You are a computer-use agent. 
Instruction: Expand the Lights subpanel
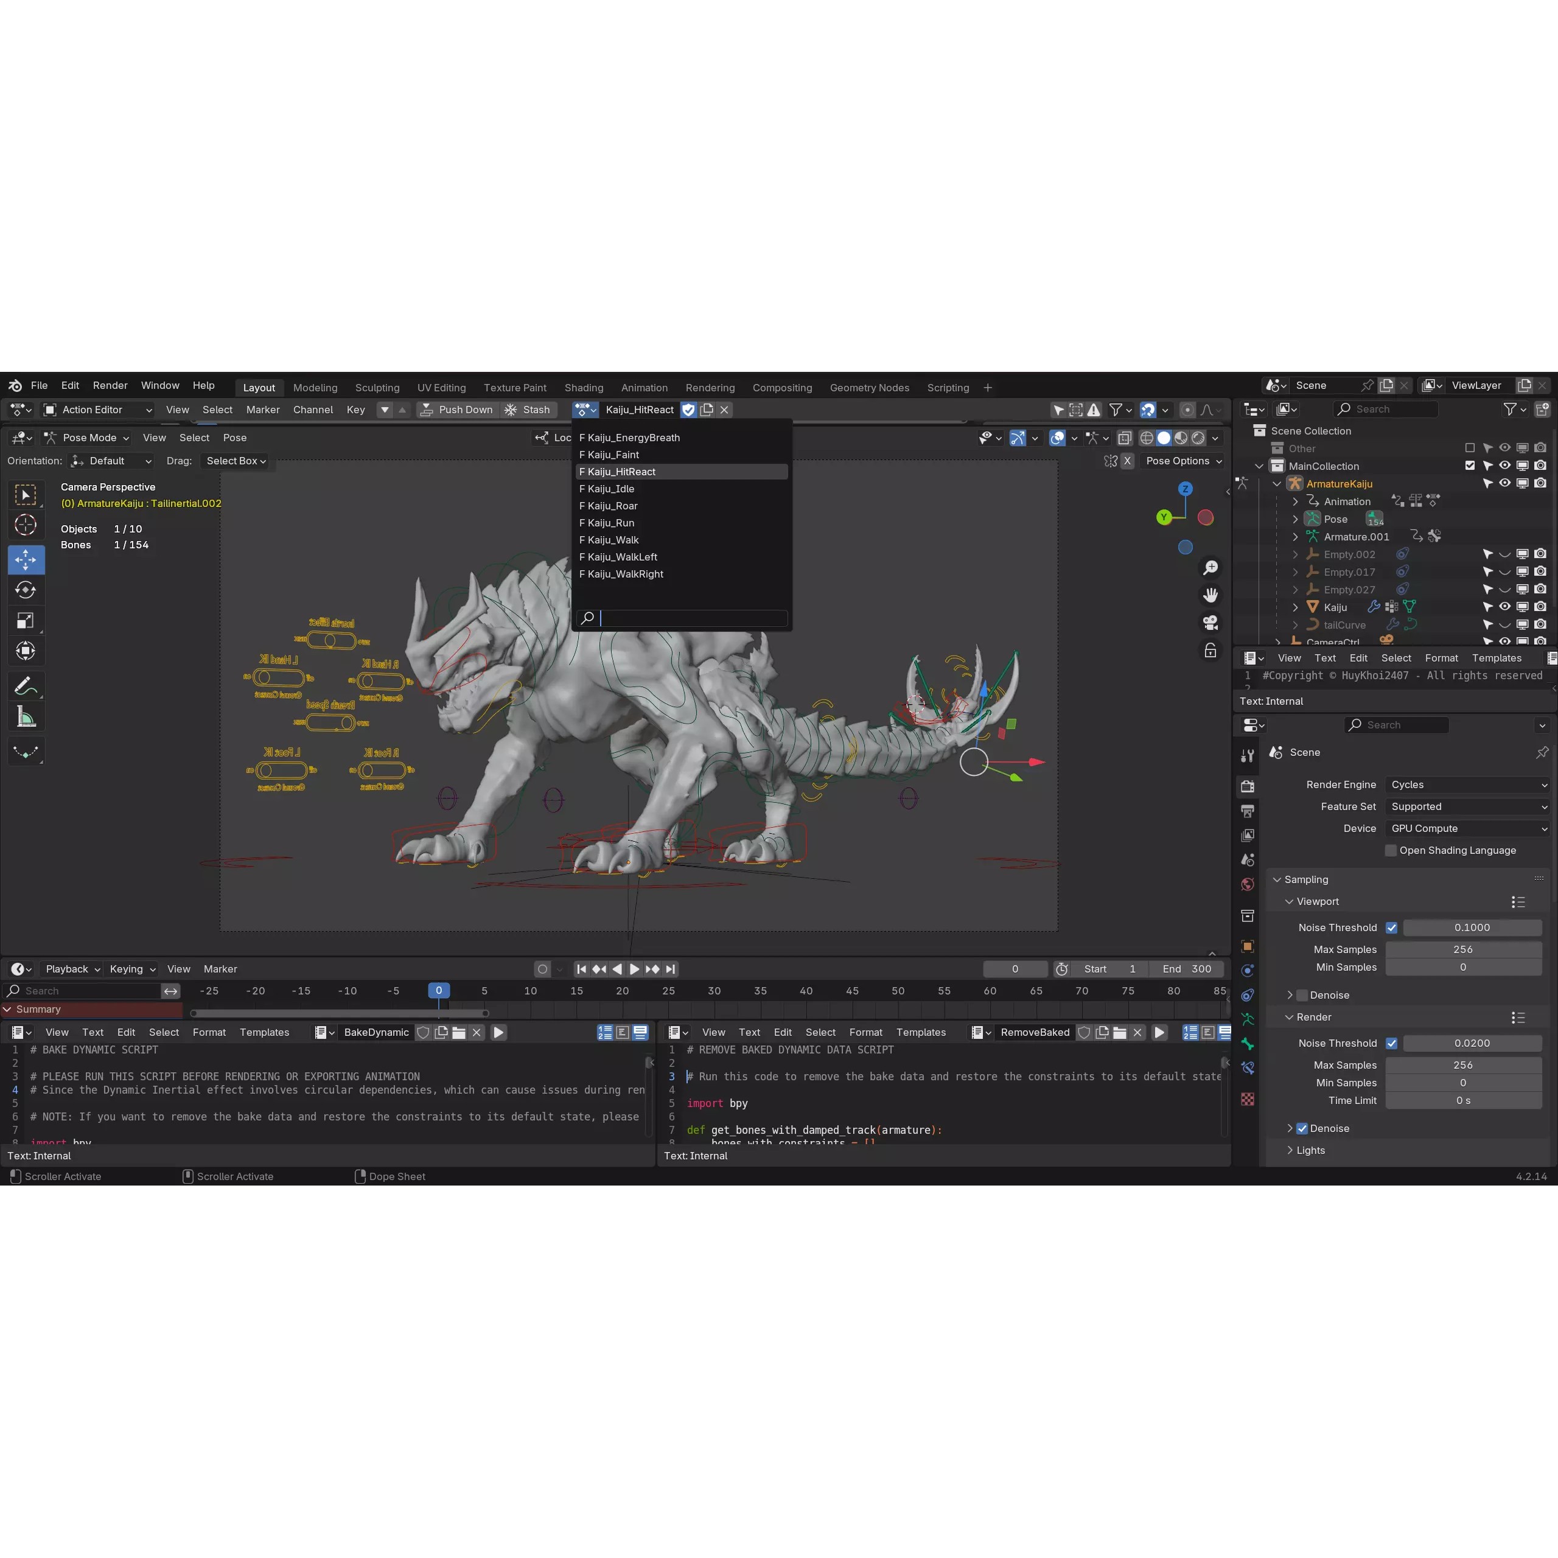[x=1305, y=1150]
